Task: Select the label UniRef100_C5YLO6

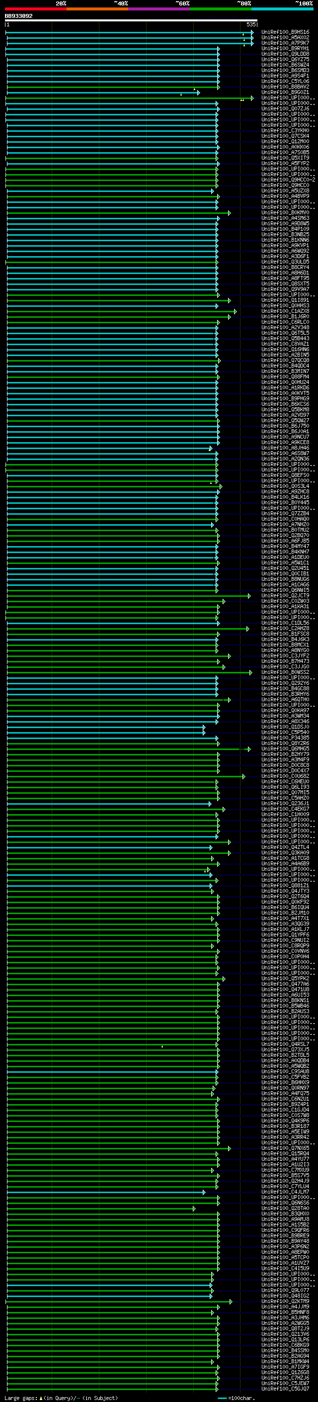Action: click(x=285, y=81)
